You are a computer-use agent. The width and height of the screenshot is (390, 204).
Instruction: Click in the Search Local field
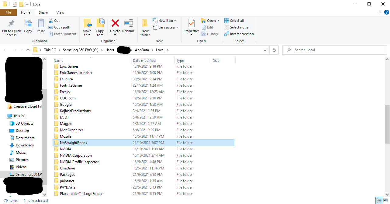(334, 50)
